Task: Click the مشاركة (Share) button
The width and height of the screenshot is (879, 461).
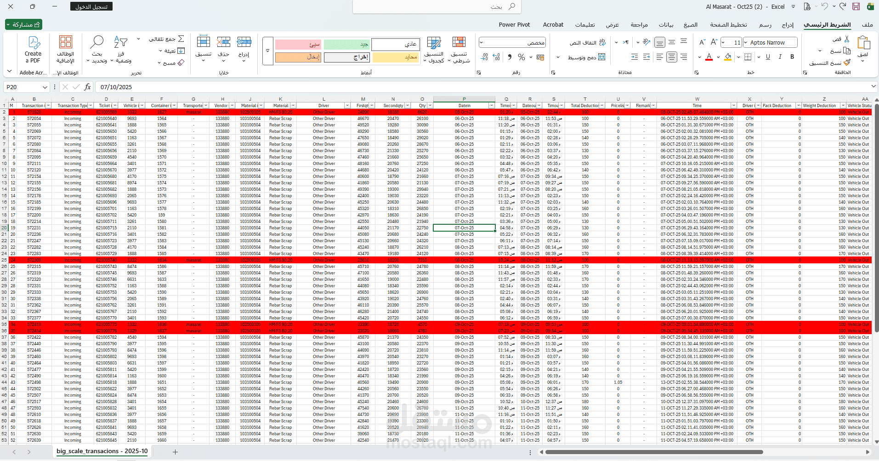Action: pos(23,24)
